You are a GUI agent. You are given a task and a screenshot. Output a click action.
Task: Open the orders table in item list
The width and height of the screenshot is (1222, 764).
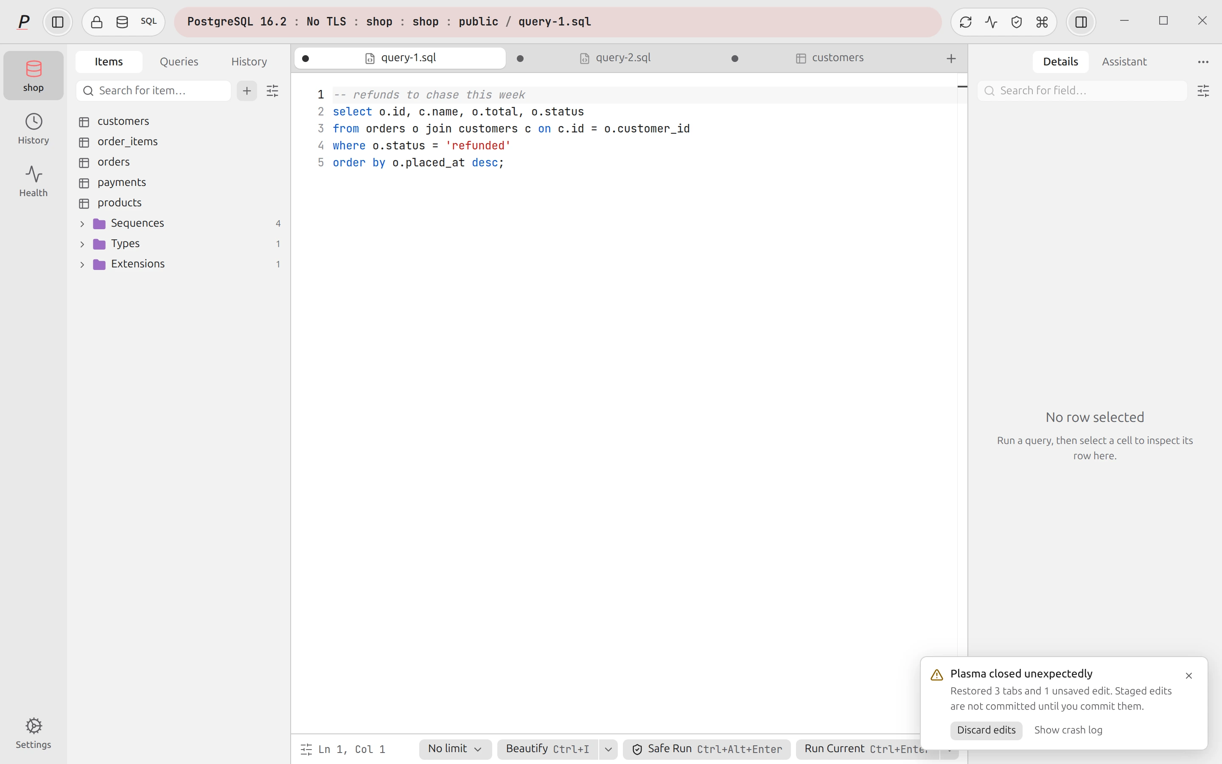pyautogui.click(x=179, y=162)
